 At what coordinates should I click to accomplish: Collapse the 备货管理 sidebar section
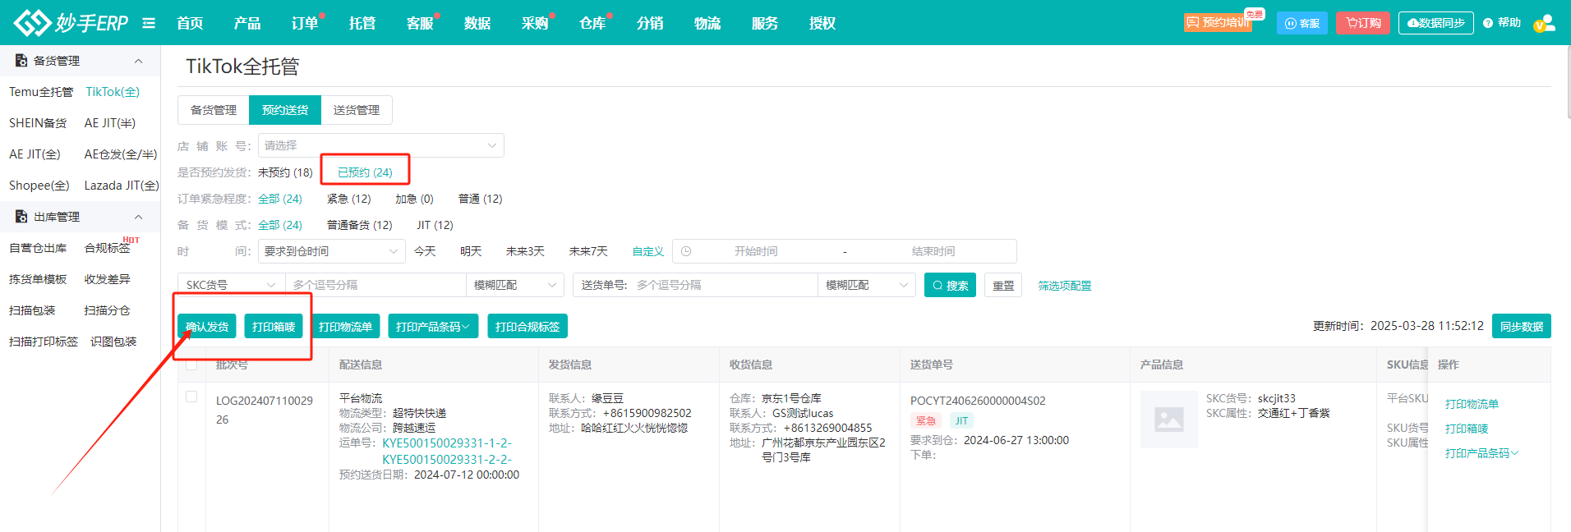[138, 61]
